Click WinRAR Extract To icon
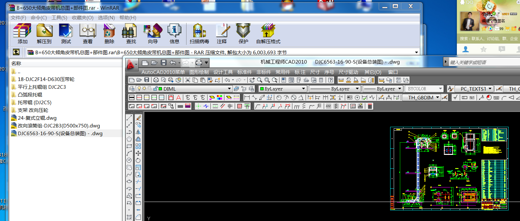 tap(44, 34)
